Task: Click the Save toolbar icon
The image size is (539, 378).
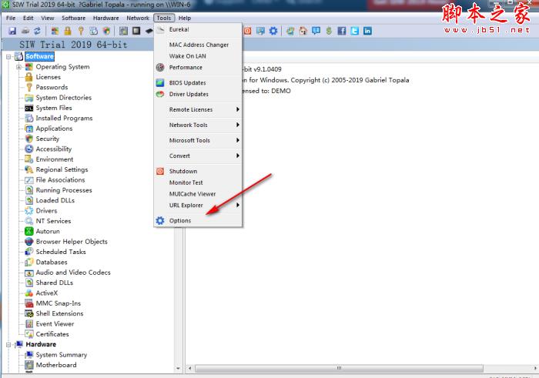Action: pyautogui.click(x=12, y=31)
